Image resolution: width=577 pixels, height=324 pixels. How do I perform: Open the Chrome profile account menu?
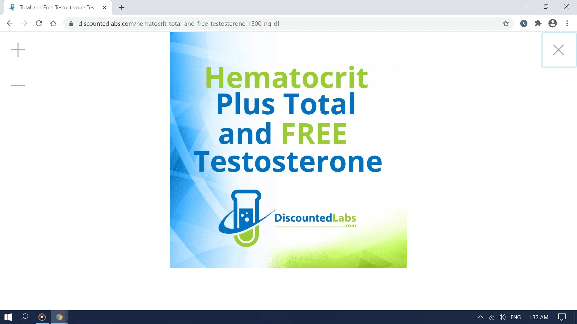click(x=553, y=23)
